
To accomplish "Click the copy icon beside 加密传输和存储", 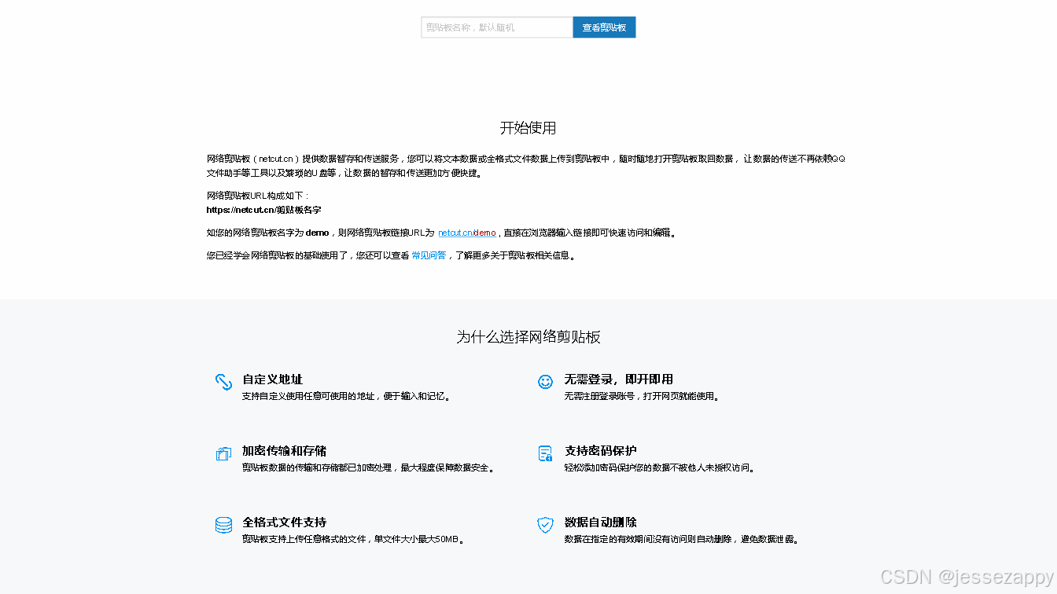I will coord(223,453).
